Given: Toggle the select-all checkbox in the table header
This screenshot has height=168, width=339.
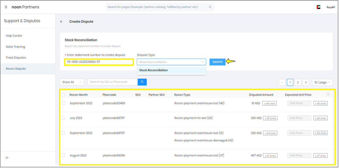Looking at the screenshot, I should tap(64, 94).
